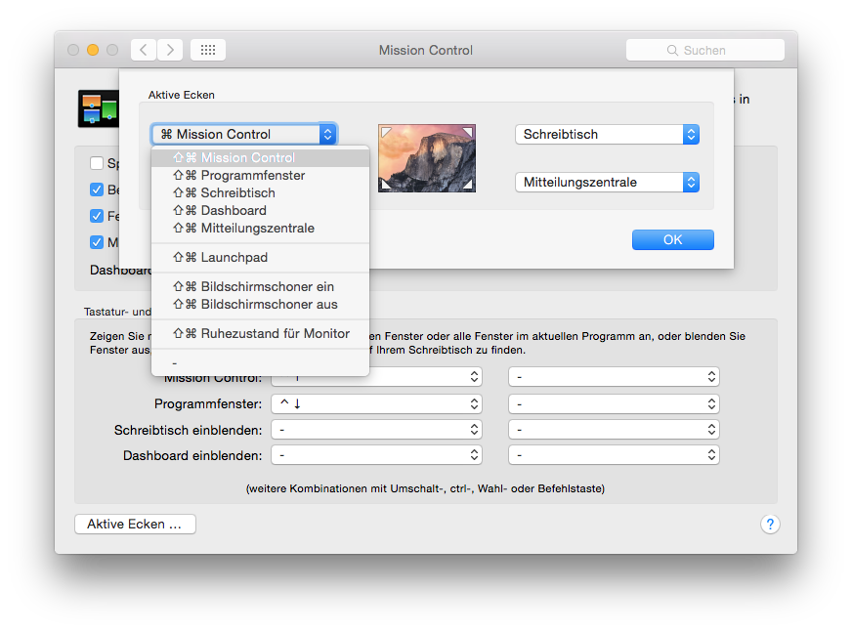The height and width of the screenshot is (632, 852).
Task: Choose Mission Control in the popup menu
Action: 260,157
